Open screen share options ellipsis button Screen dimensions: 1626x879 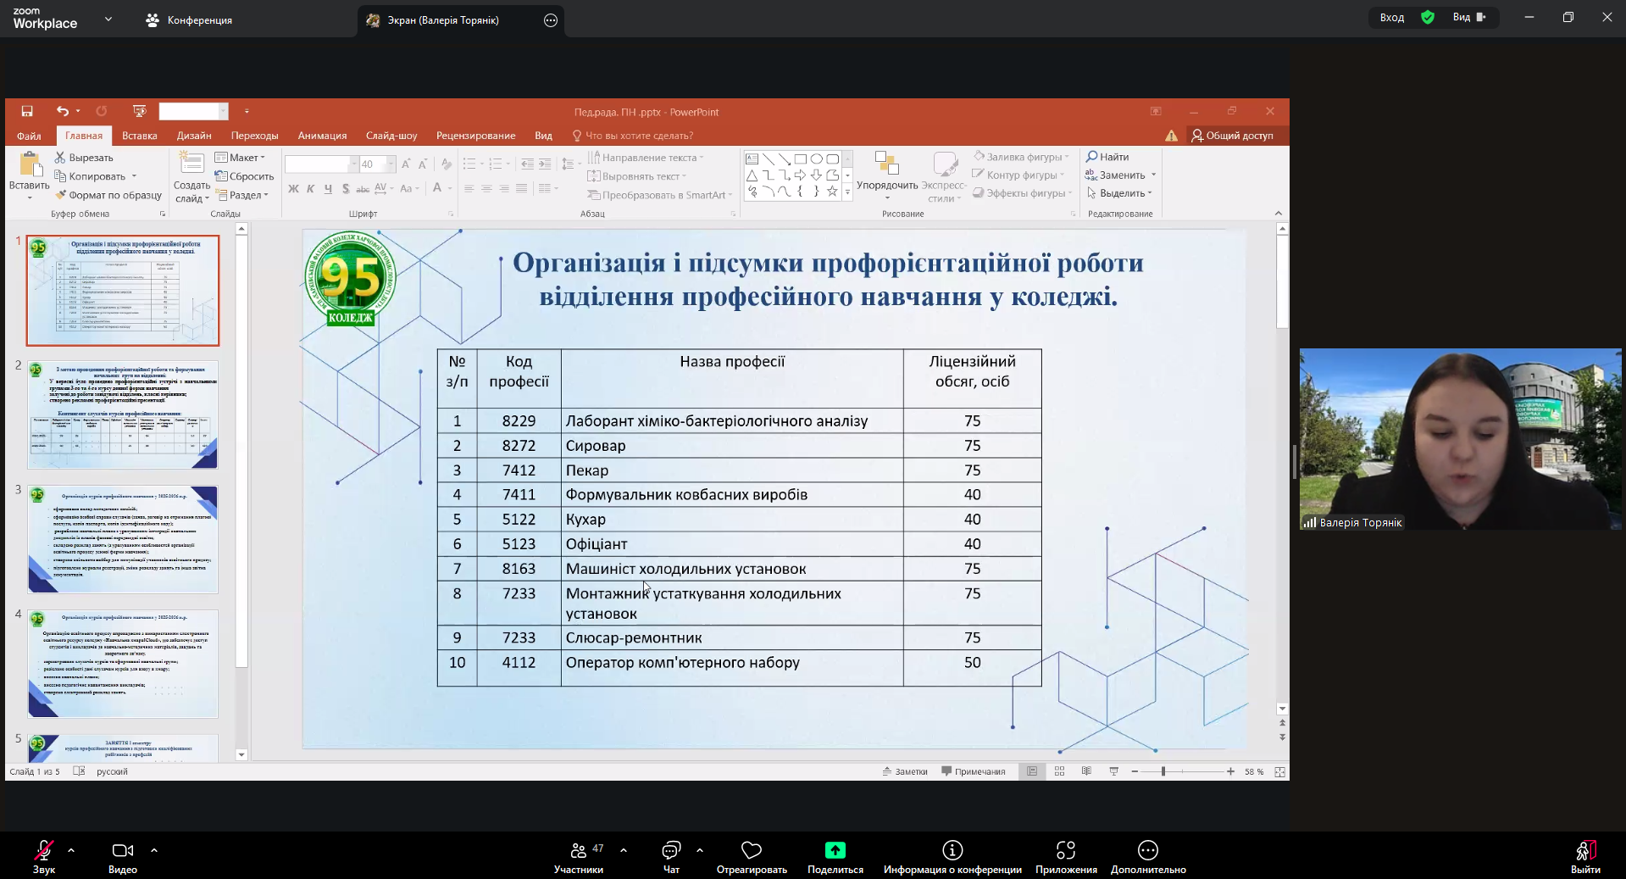[551, 20]
